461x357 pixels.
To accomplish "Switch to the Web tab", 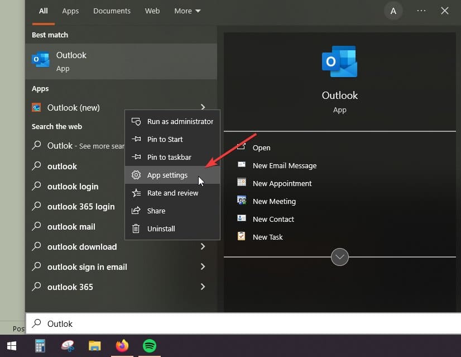I will pos(152,11).
